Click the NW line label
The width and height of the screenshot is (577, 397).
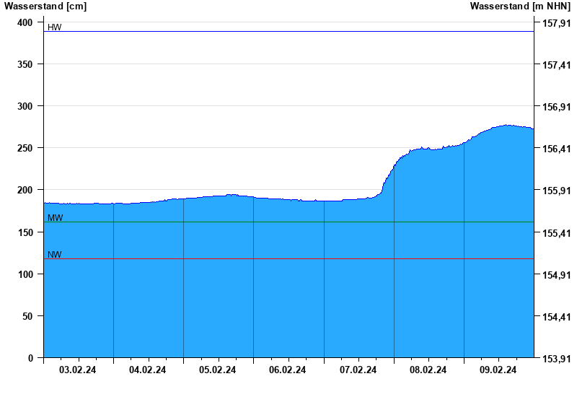[x=55, y=255]
